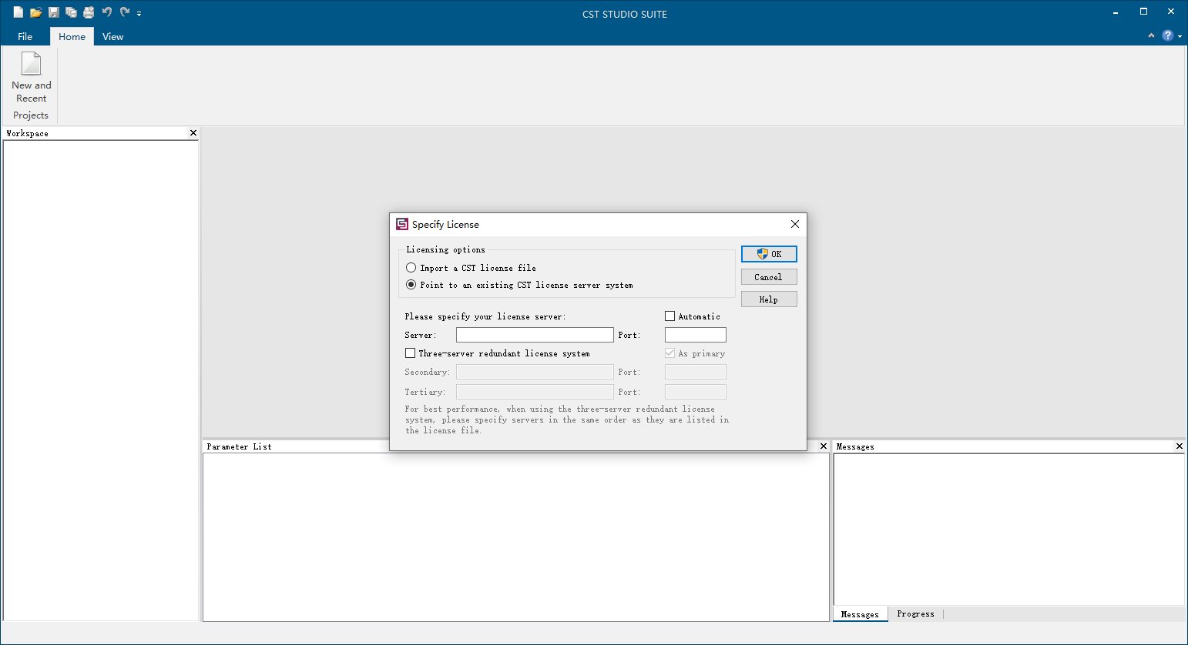Switch to the Messages bottom tab
This screenshot has width=1188, height=645.
860,614
